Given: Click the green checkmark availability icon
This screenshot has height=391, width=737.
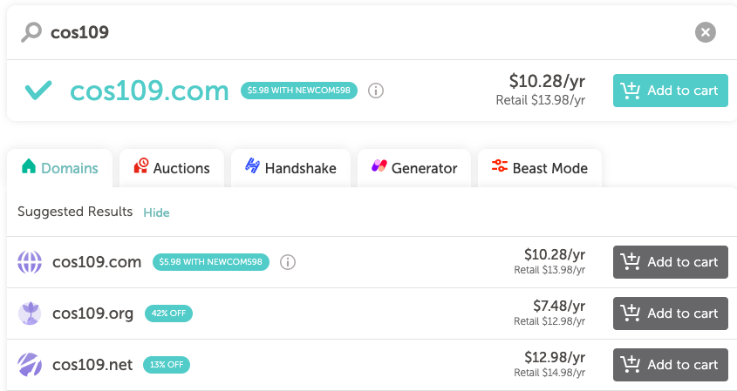Looking at the screenshot, I should tap(38, 90).
